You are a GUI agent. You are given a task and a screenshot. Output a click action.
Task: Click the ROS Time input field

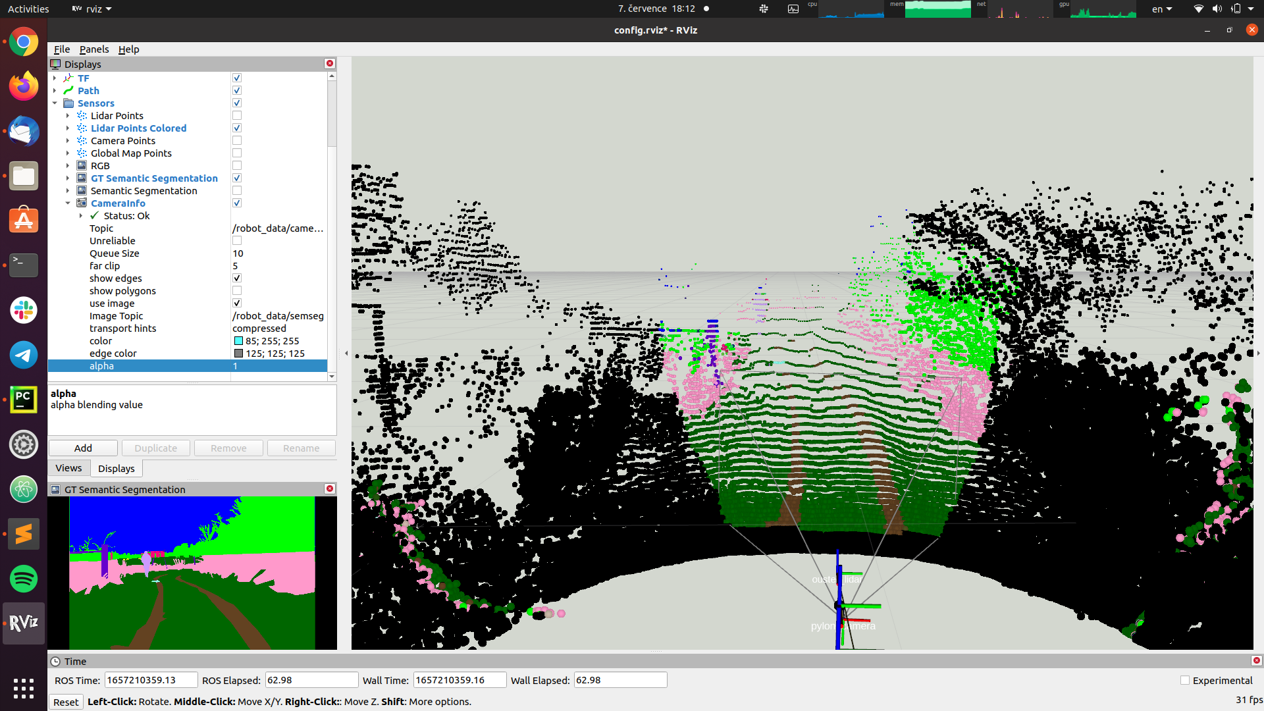coord(151,680)
